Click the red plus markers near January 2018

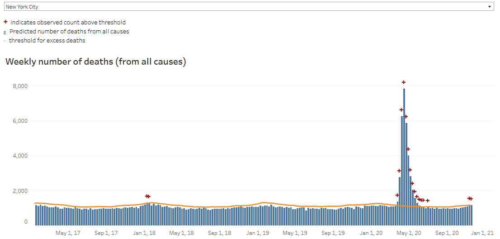pyautogui.click(x=148, y=196)
